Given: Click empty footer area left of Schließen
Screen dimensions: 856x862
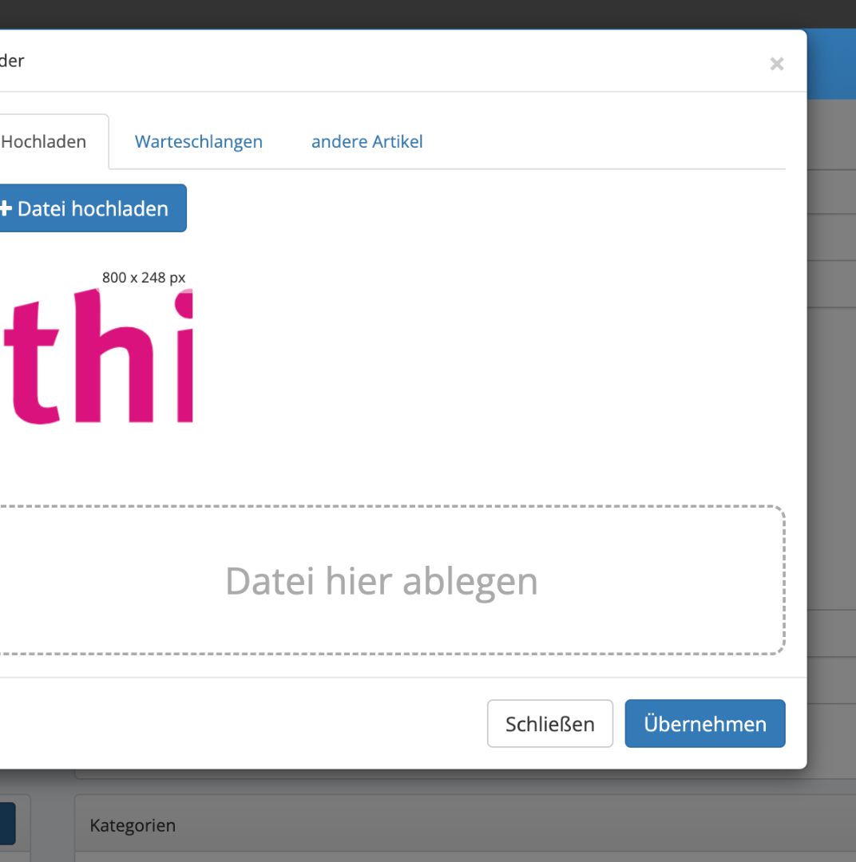Looking at the screenshot, I should (x=242, y=723).
